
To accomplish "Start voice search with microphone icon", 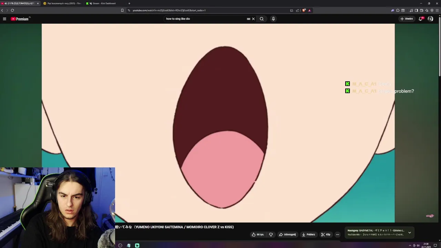I will click(x=273, y=19).
